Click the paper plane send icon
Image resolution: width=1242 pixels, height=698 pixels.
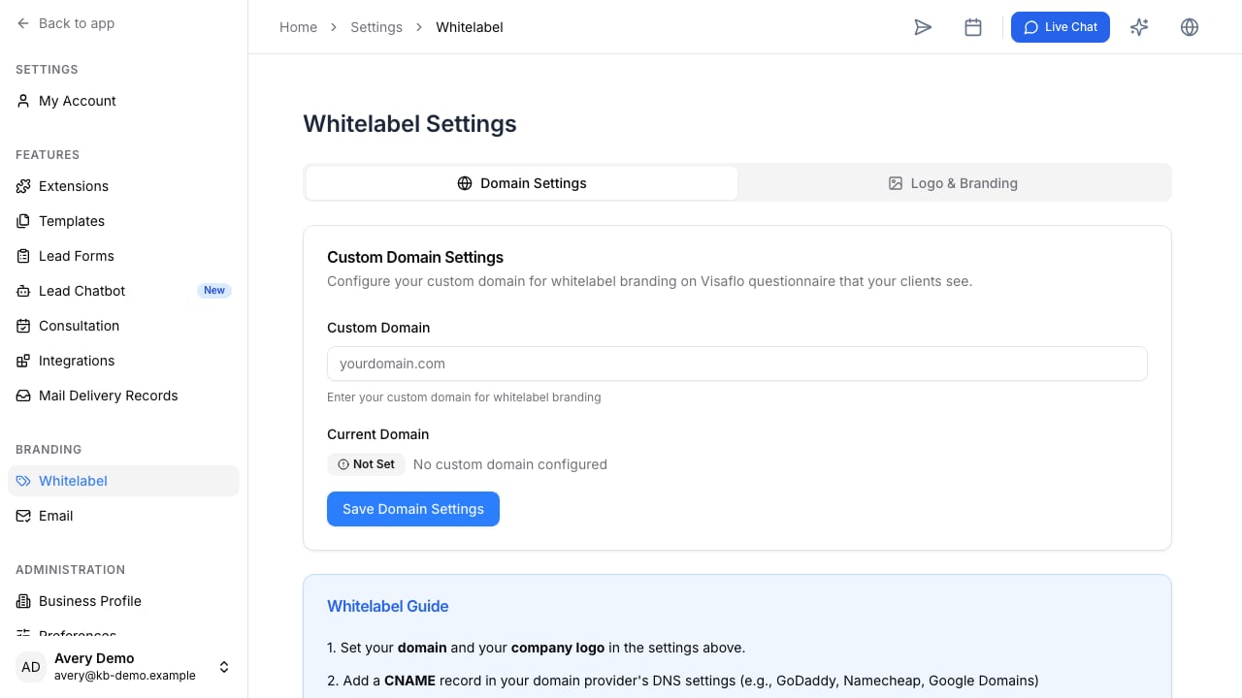pyautogui.click(x=923, y=27)
